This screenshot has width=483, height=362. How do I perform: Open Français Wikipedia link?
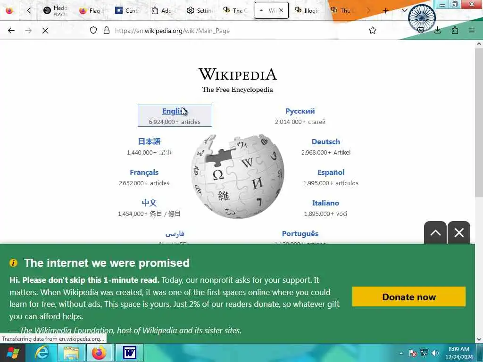pos(144,173)
